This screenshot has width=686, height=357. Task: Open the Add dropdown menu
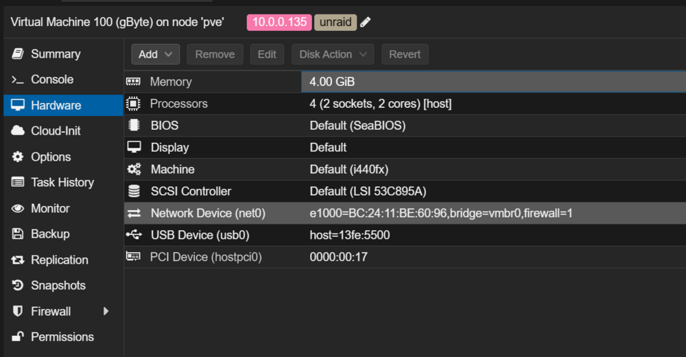[155, 54]
